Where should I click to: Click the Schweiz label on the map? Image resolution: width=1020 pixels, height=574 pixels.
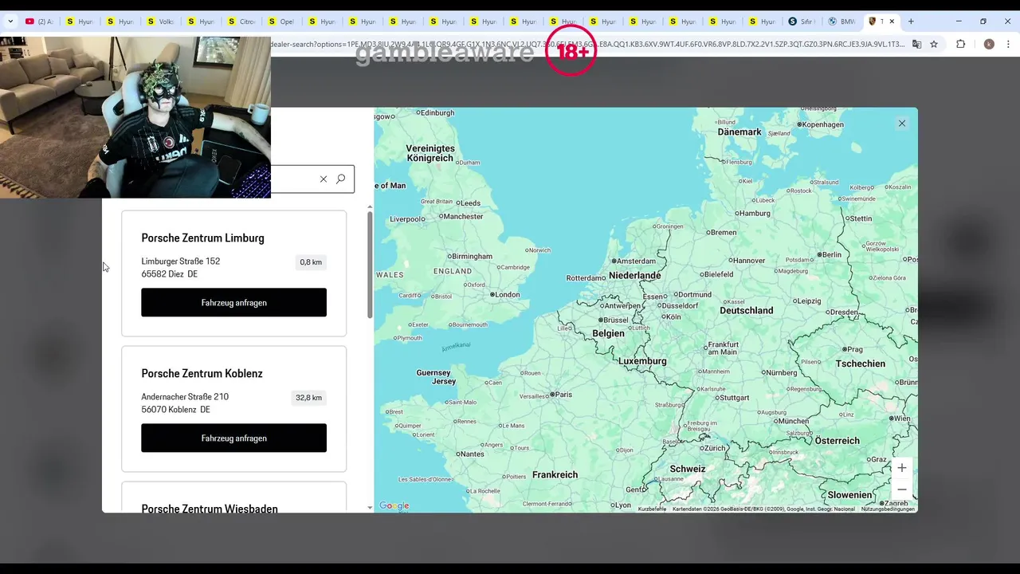pos(688,469)
